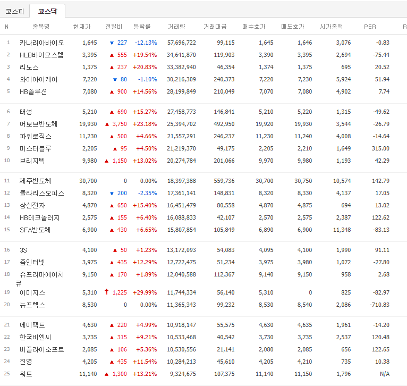Click the 매수호가 column header
Screen dimensions: 407x386
coord(254,27)
